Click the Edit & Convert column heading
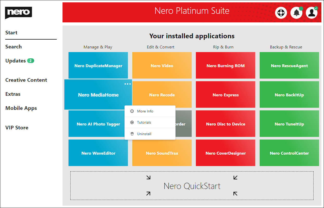The width and height of the screenshot is (324, 208). [161, 47]
